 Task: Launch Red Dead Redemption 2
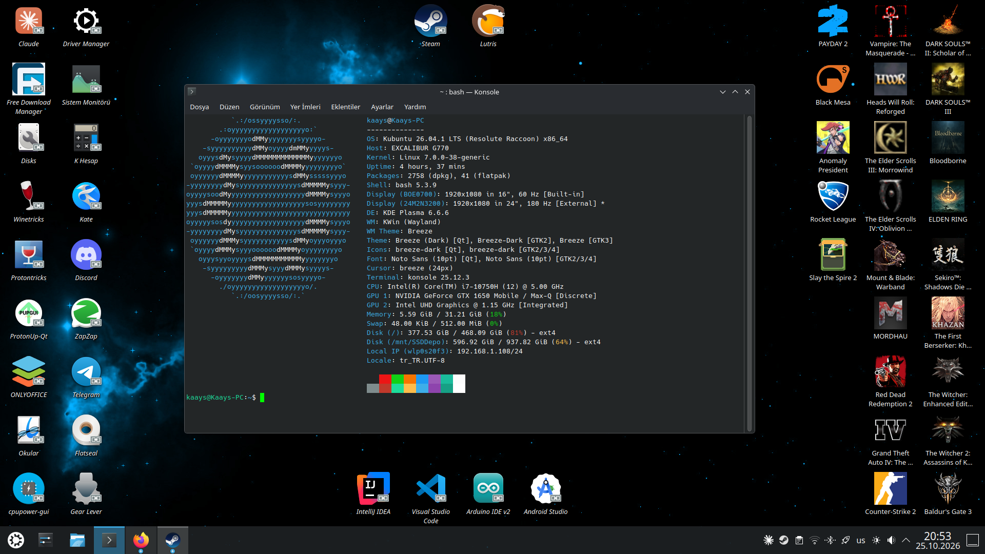[x=890, y=372]
